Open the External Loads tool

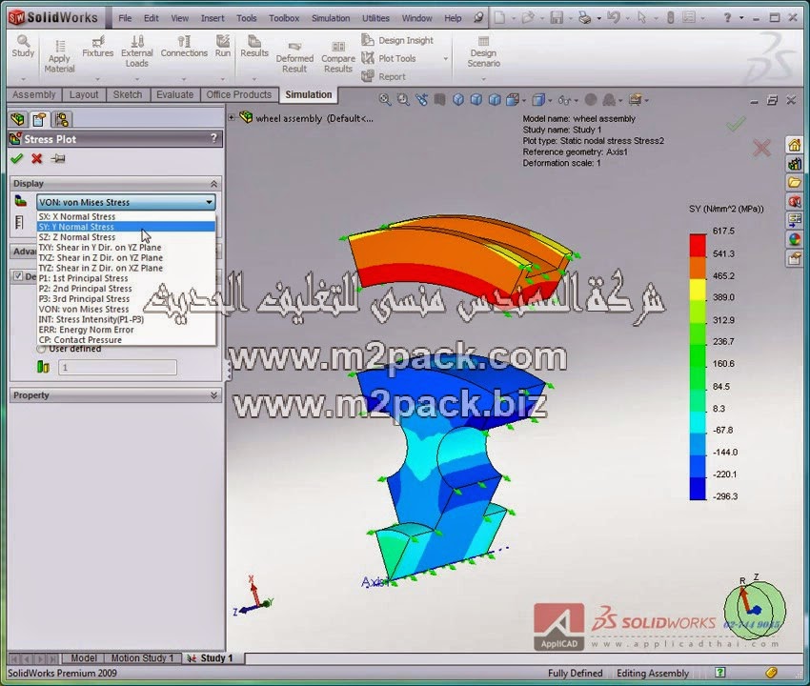click(137, 50)
